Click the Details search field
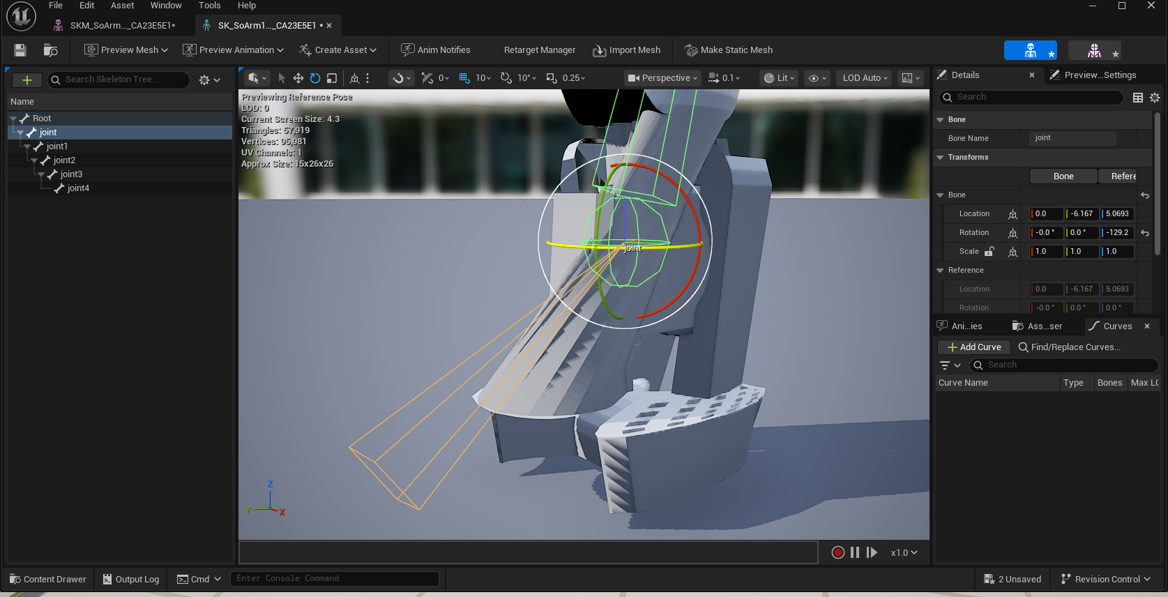Image resolution: width=1168 pixels, height=597 pixels. (1031, 98)
